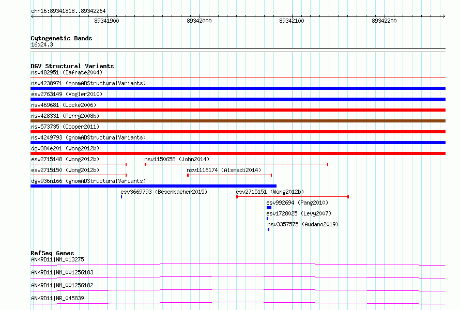Click the red bar under nsv573735
The image size is (460, 310).
[x=238, y=132]
